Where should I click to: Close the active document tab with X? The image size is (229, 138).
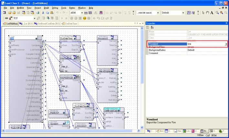[x=143, y=23]
